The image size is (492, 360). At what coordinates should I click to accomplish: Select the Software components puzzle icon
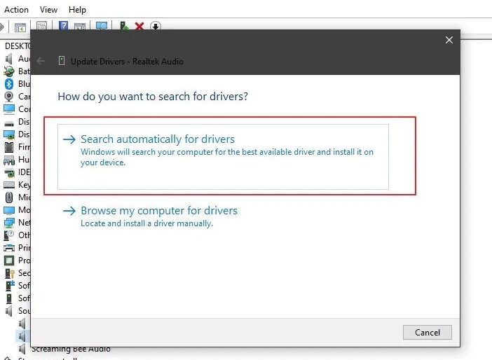click(10, 285)
